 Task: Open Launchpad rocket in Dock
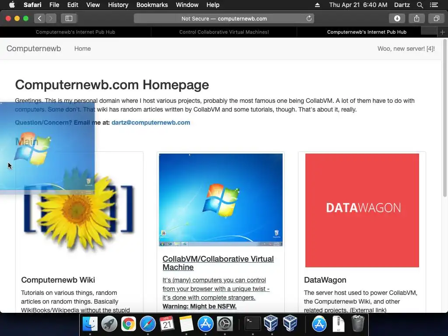(x=109, y=324)
